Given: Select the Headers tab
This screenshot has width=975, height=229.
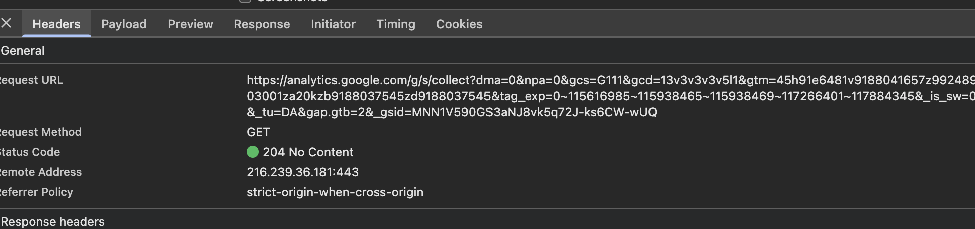Looking at the screenshot, I should pyautogui.click(x=56, y=24).
